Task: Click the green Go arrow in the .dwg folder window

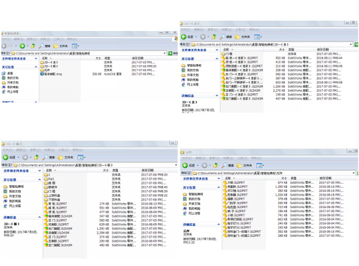Action: [x=170, y=53]
